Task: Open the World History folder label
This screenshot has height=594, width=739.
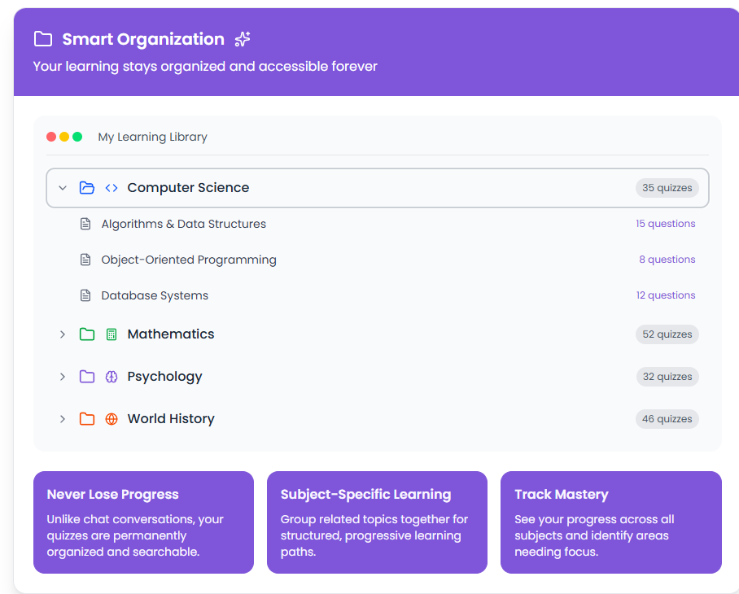Action: click(x=171, y=419)
